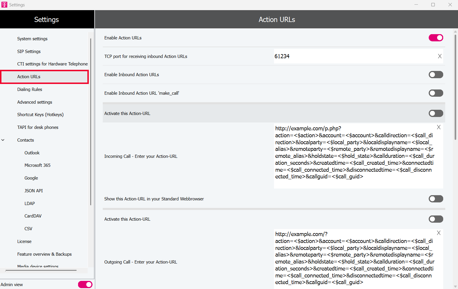Activate the Incoming Call Action-URL toggle

436,114
